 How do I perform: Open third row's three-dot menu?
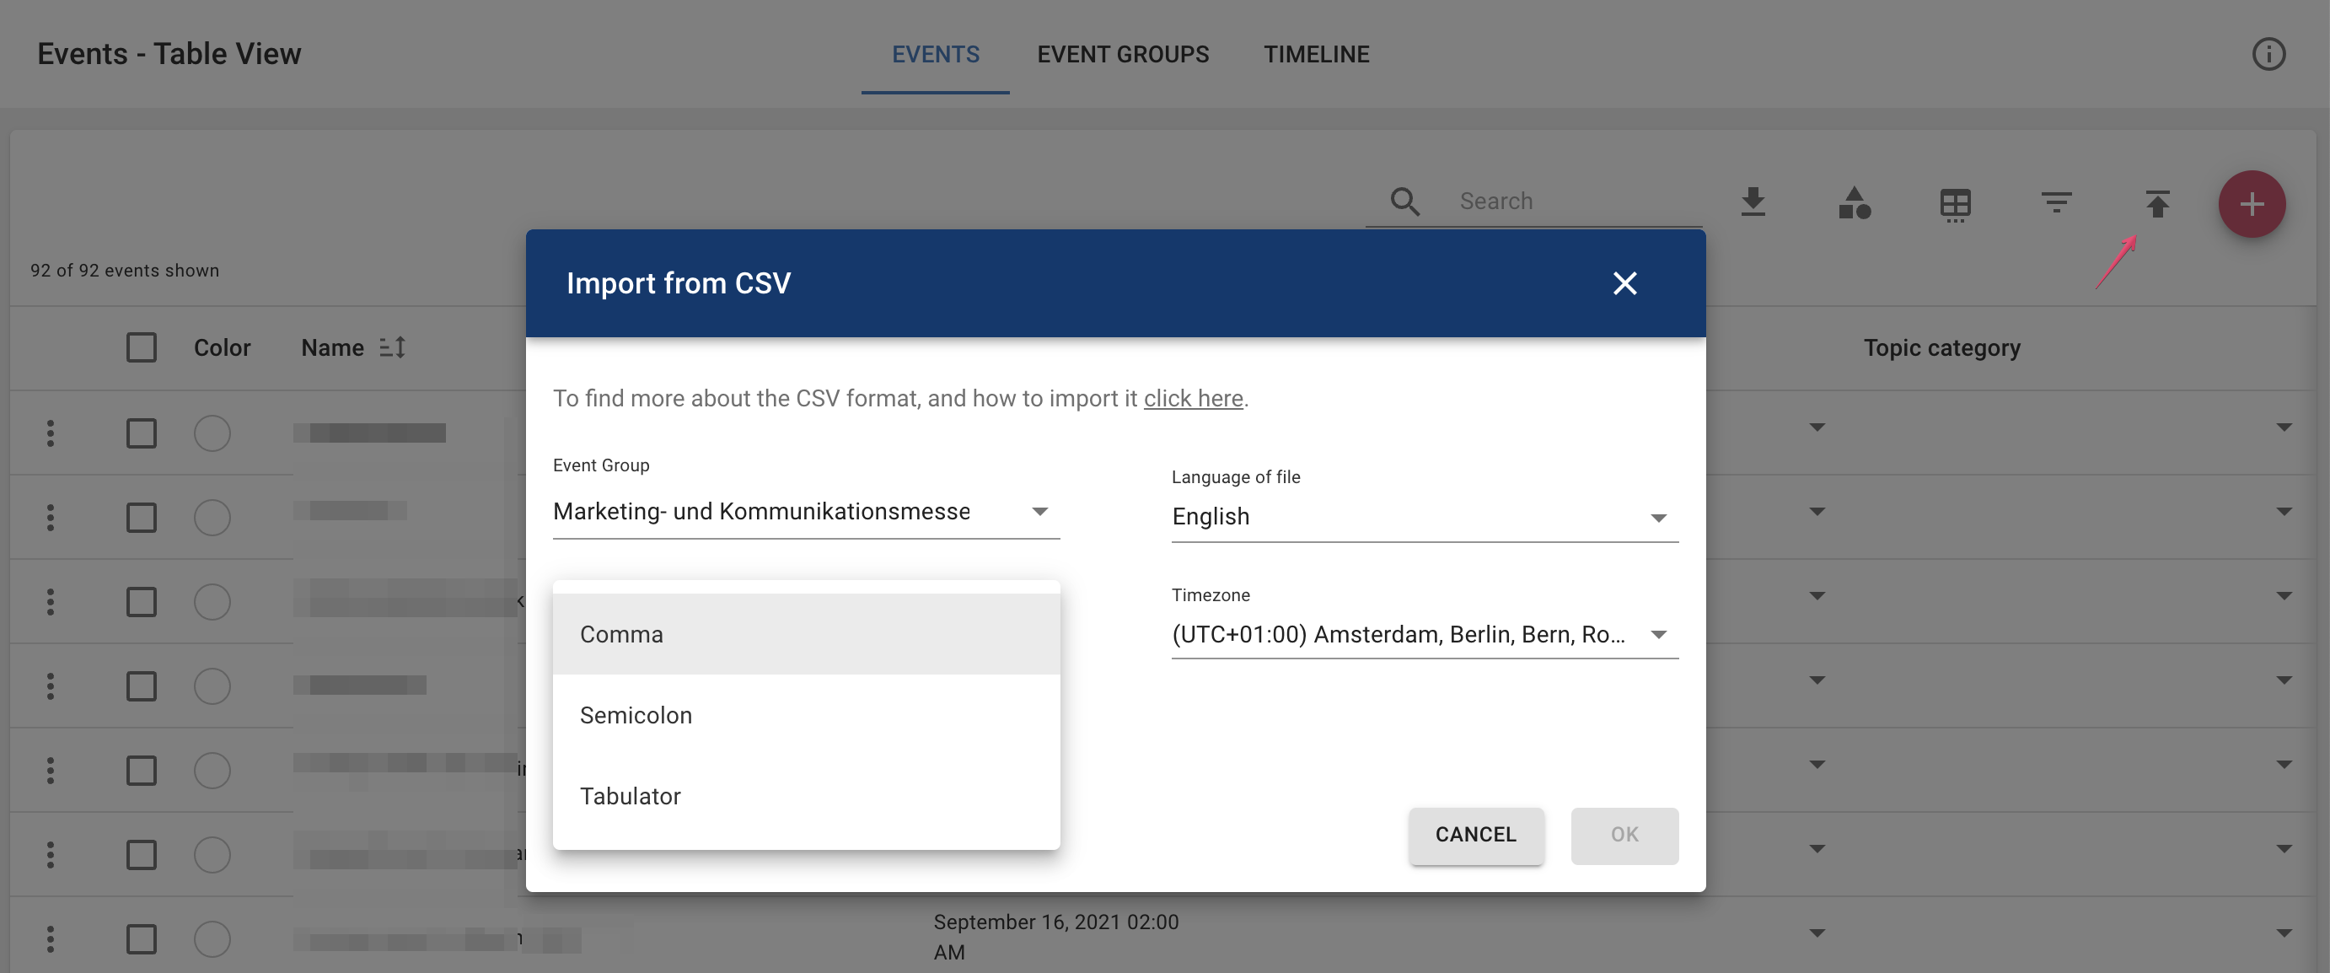click(51, 601)
